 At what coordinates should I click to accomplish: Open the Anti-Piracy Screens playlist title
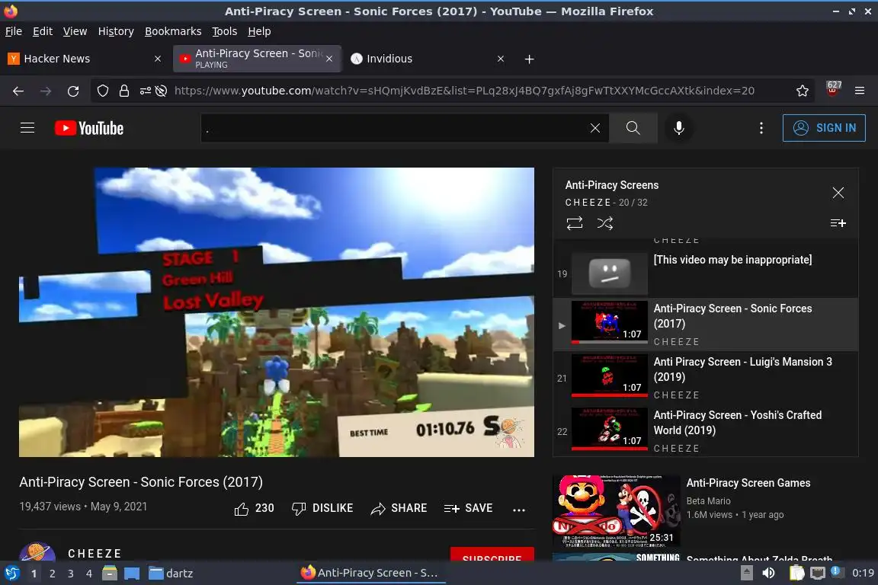(x=611, y=185)
